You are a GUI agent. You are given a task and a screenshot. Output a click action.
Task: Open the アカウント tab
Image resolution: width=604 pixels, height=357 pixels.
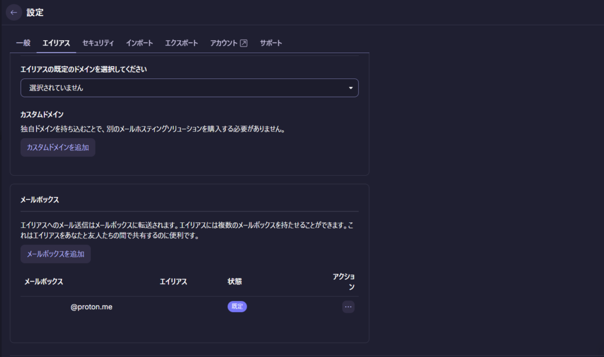[224, 43]
